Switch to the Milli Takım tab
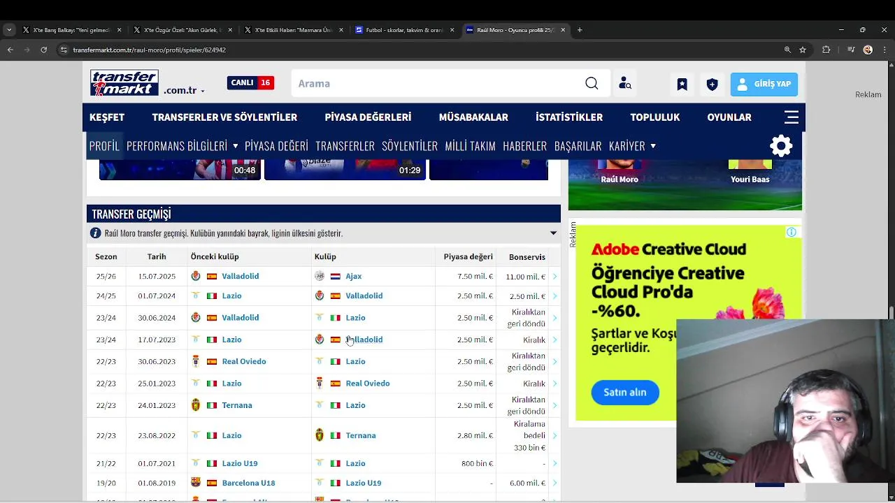This screenshot has width=895, height=503. (x=470, y=146)
